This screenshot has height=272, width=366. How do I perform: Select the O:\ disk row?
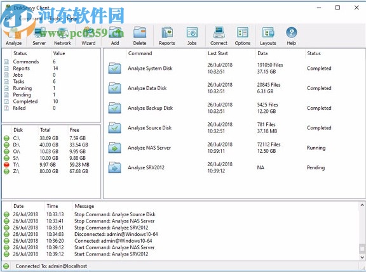click(x=51, y=152)
